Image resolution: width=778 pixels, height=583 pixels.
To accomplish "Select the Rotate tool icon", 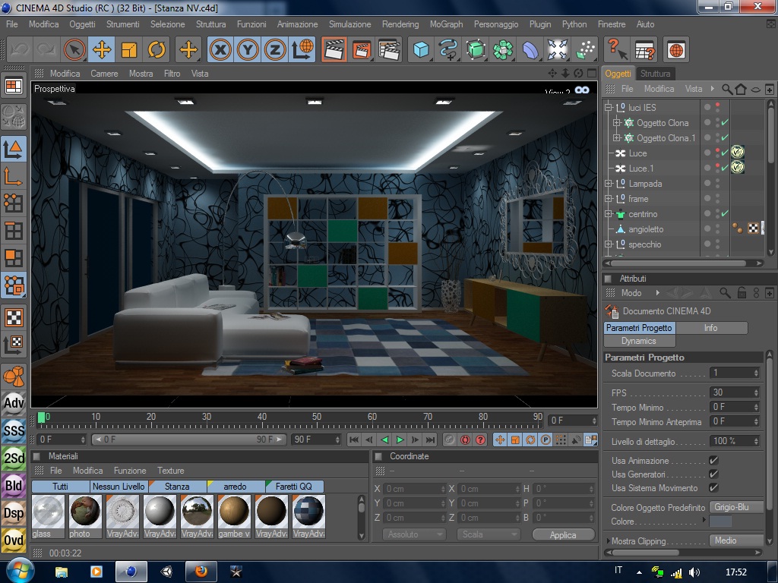I will click(x=157, y=50).
